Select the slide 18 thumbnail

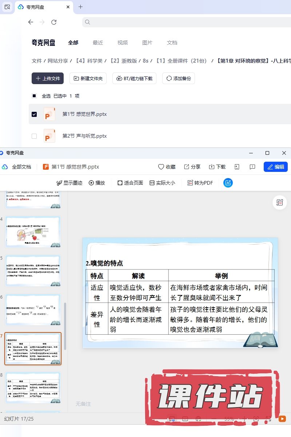(x=33, y=387)
